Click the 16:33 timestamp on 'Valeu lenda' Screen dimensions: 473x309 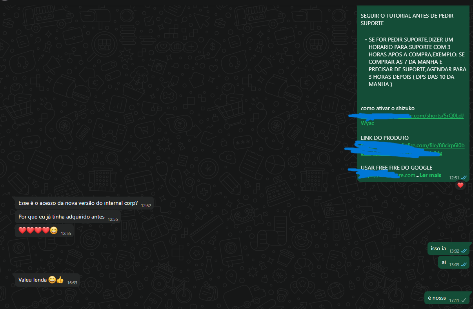pos(72,283)
